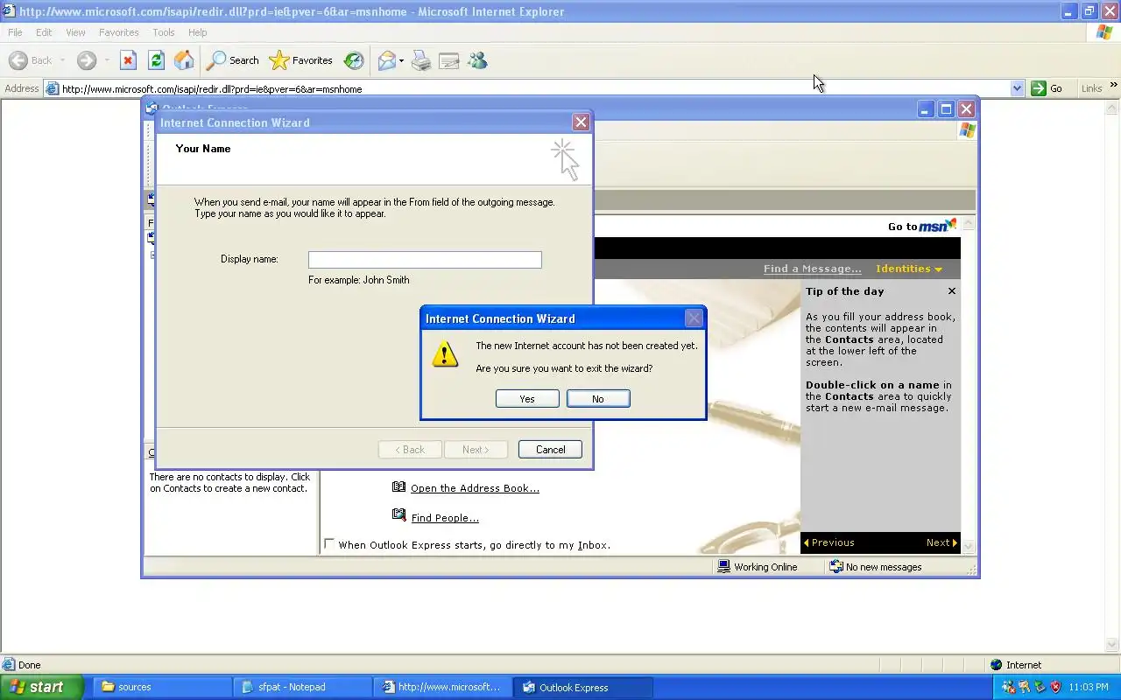Click the red shield security tray icon
Screen dimensions: 1121x700
pyautogui.click(x=1055, y=688)
